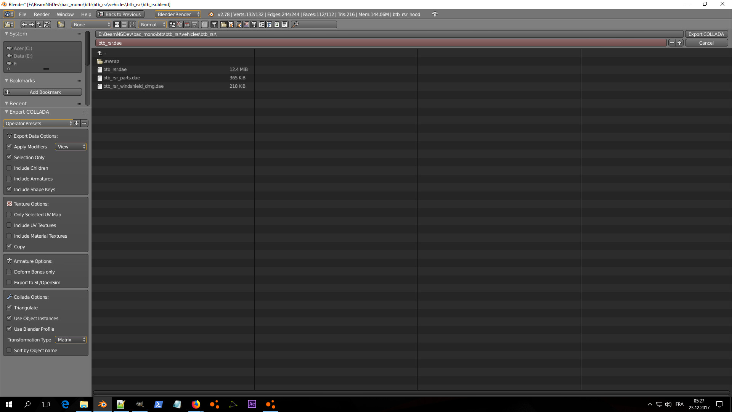Viewport: 732px width, 412px height.
Task: Click the Blender logo in header
Action: [211, 14]
